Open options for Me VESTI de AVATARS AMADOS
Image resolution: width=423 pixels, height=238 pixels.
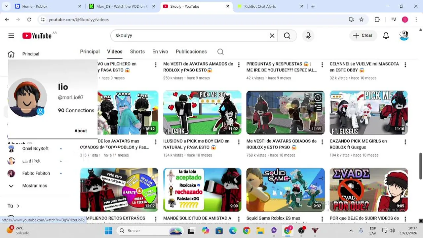click(x=239, y=65)
